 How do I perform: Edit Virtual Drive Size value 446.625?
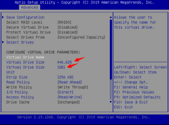(x=64, y=62)
